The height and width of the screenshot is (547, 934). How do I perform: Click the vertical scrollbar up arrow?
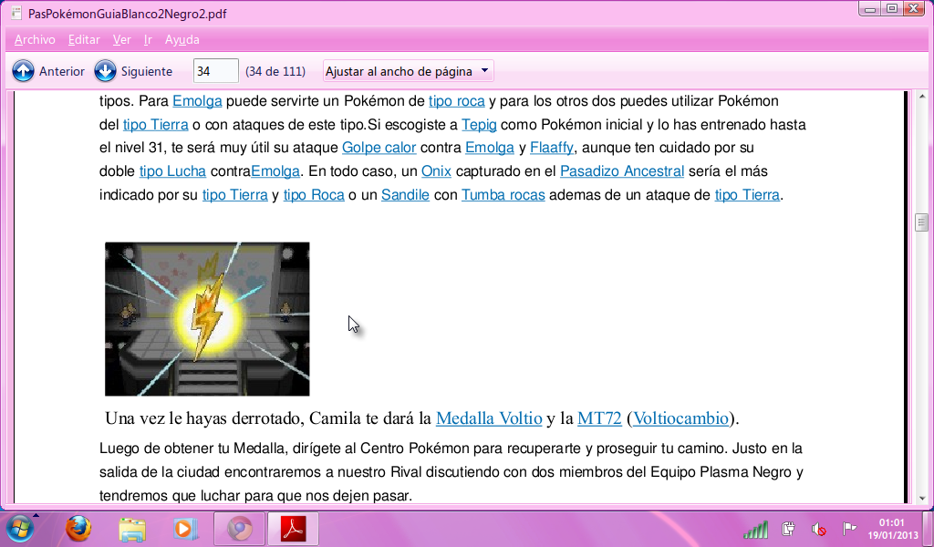click(x=921, y=97)
